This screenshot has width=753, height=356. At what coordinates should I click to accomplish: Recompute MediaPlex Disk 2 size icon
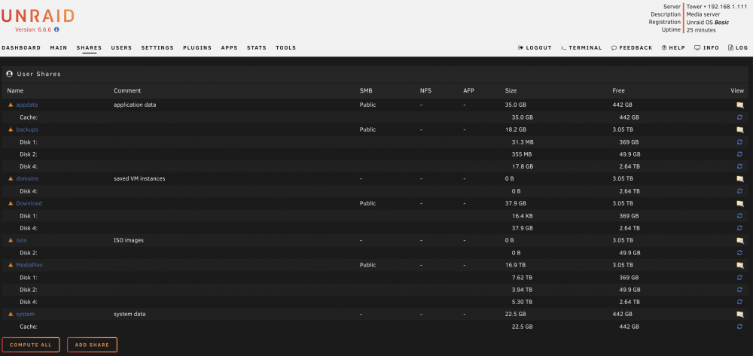[739, 290]
